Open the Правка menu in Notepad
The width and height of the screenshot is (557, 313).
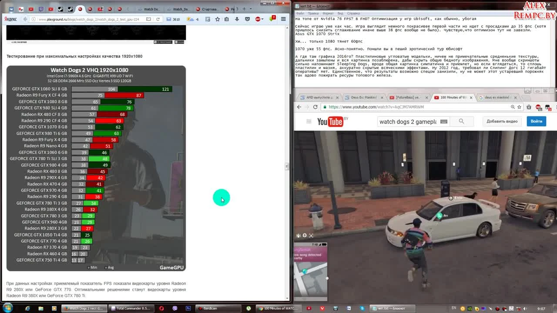(x=313, y=13)
